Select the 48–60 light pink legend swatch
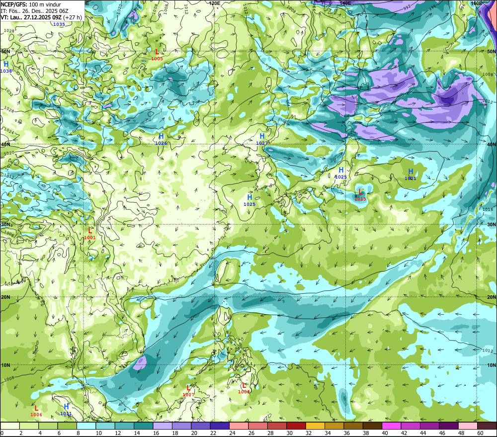The width and height of the screenshot is (497, 437). pos(468,426)
